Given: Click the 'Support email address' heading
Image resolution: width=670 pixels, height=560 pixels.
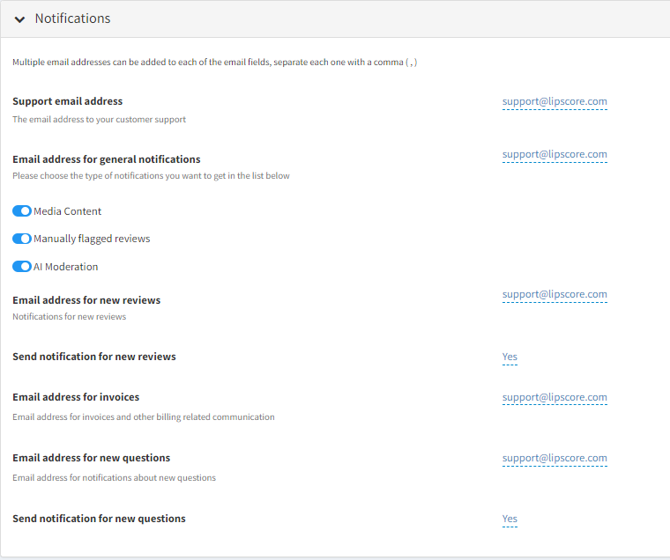Looking at the screenshot, I should [x=67, y=101].
